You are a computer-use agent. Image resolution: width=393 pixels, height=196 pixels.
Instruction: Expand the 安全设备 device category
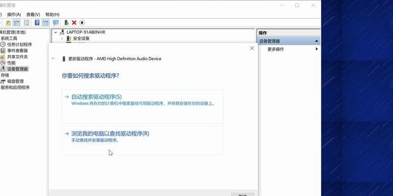(x=62, y=39)
